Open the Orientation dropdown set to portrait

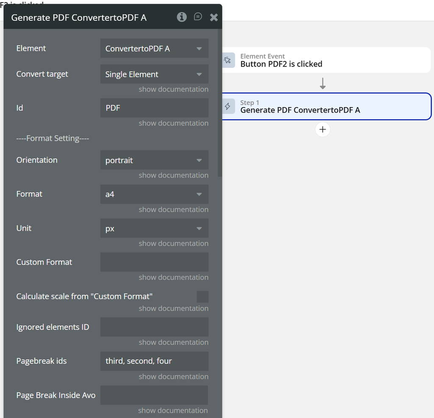coord(154,161)
